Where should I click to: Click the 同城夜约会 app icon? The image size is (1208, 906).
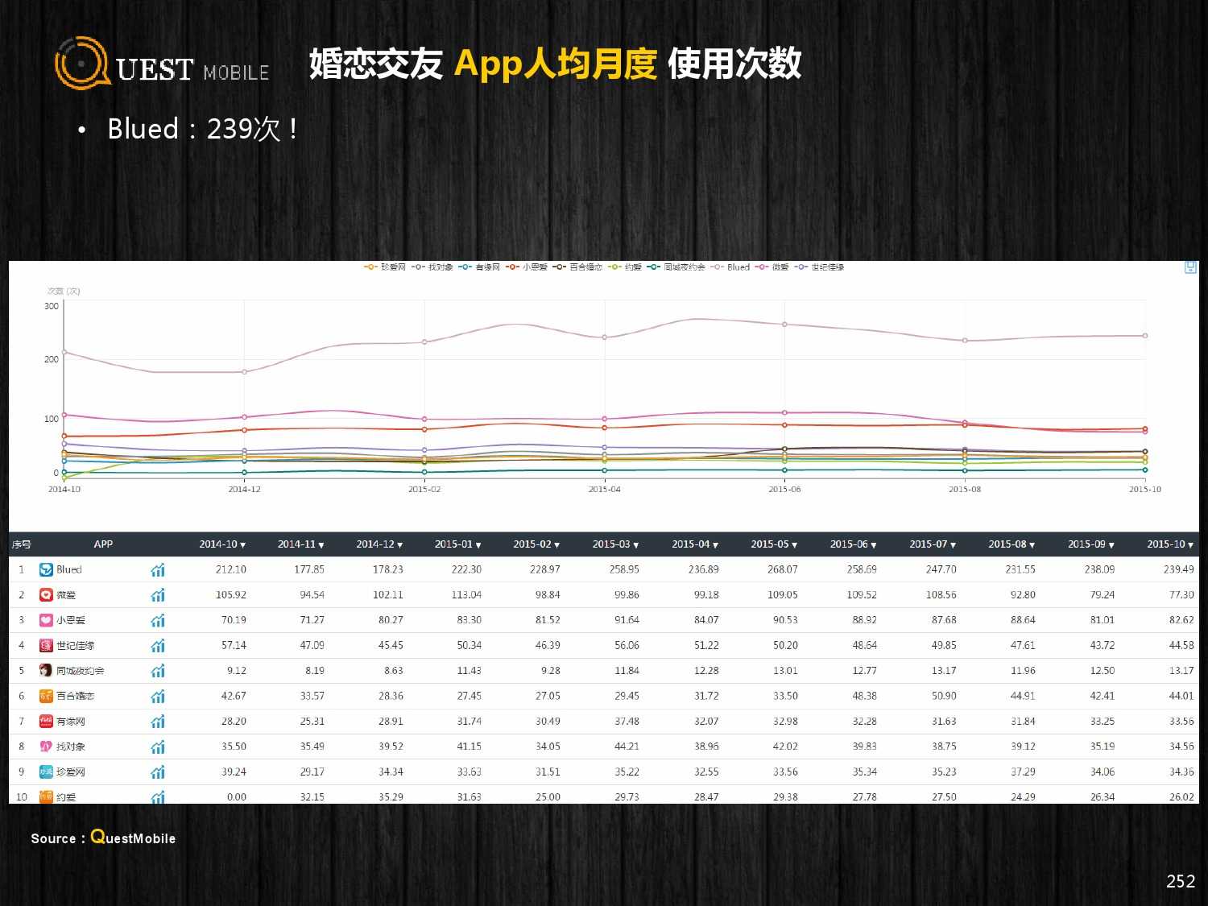point(46,671)
